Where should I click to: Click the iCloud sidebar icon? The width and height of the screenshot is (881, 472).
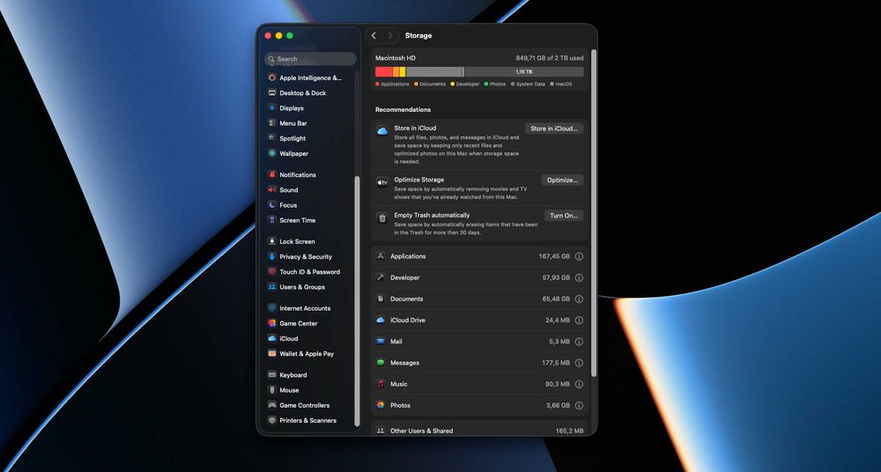(272, 339)
